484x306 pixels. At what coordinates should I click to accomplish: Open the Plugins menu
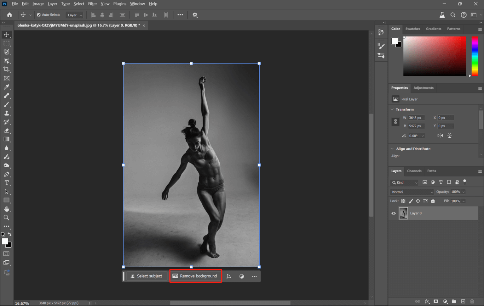tap(120, 4)
